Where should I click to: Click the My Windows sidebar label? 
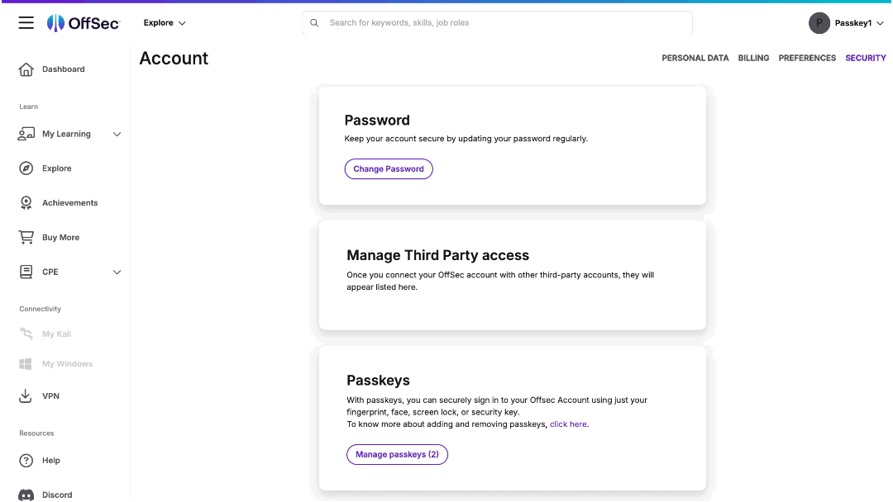coord(67,364)
